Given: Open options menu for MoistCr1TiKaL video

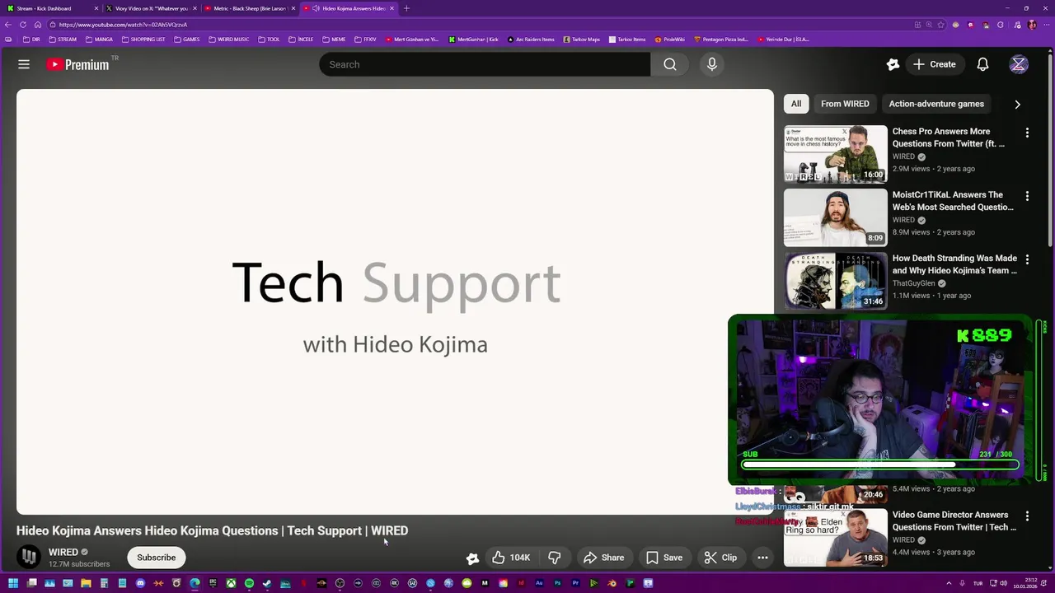Looking at the screenshot, I should pos(1027,196).
